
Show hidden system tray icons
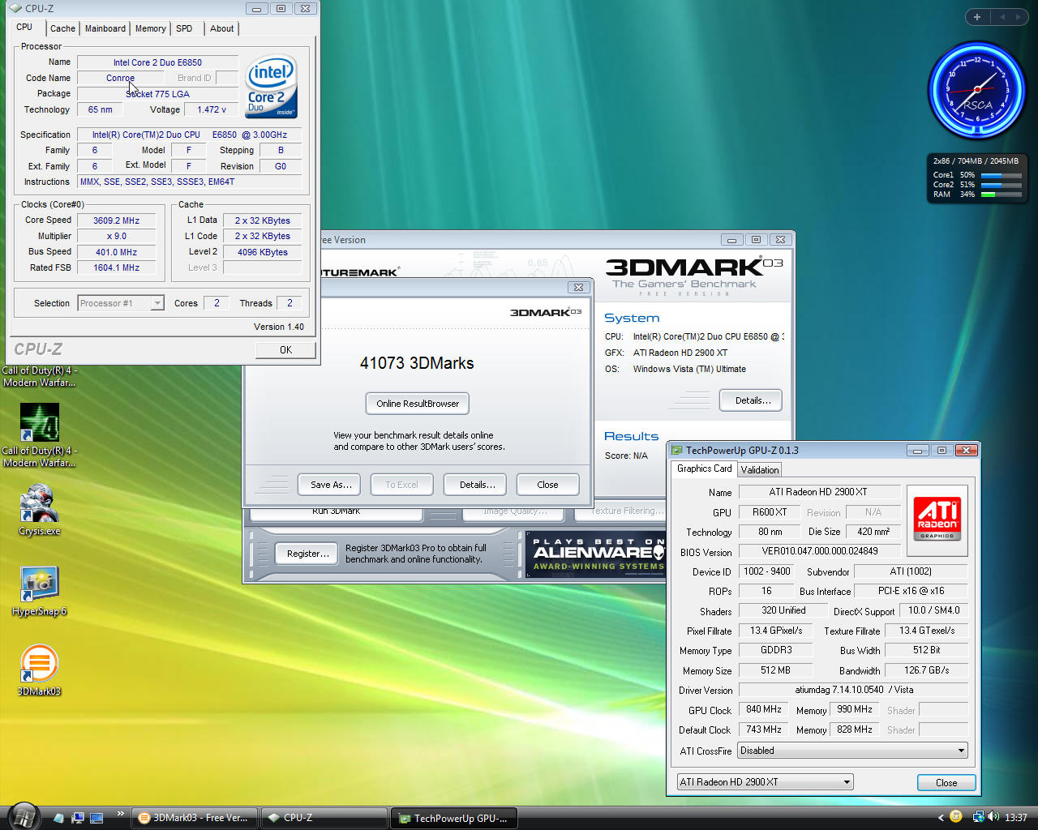coord(941,818)
